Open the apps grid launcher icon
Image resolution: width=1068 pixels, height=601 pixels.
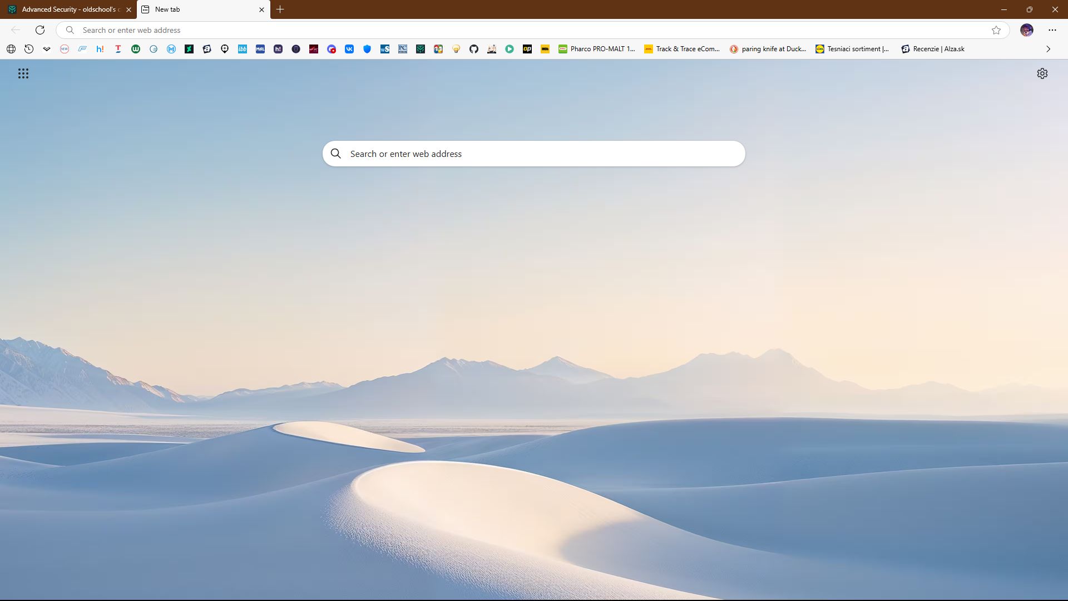(x=23, y=73)
